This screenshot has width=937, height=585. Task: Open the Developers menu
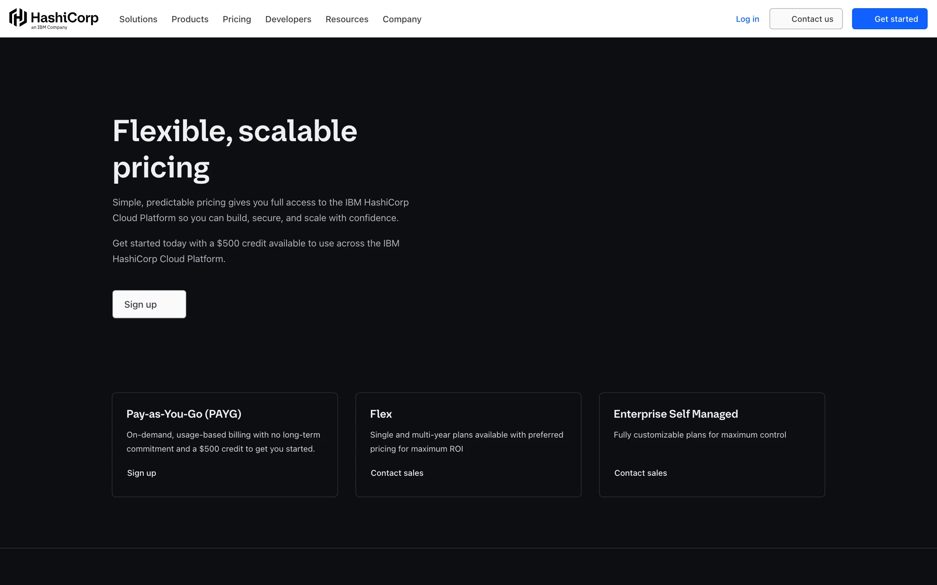tap(288, 19)
